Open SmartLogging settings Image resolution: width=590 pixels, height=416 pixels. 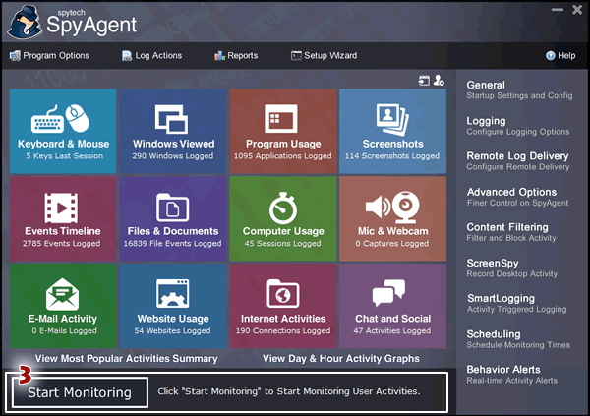[x=516, y=304]
